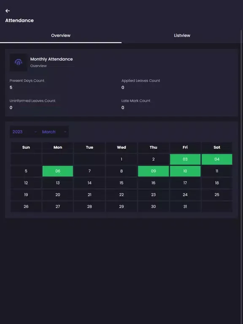Select green date 09 in calendar
The width and height of the screenshot is (243, 324).
(x=153, y=171)
